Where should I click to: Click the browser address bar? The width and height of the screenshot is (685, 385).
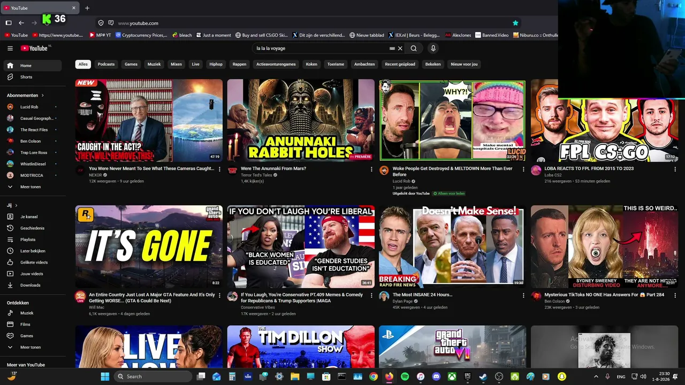[x=310, y=23]
